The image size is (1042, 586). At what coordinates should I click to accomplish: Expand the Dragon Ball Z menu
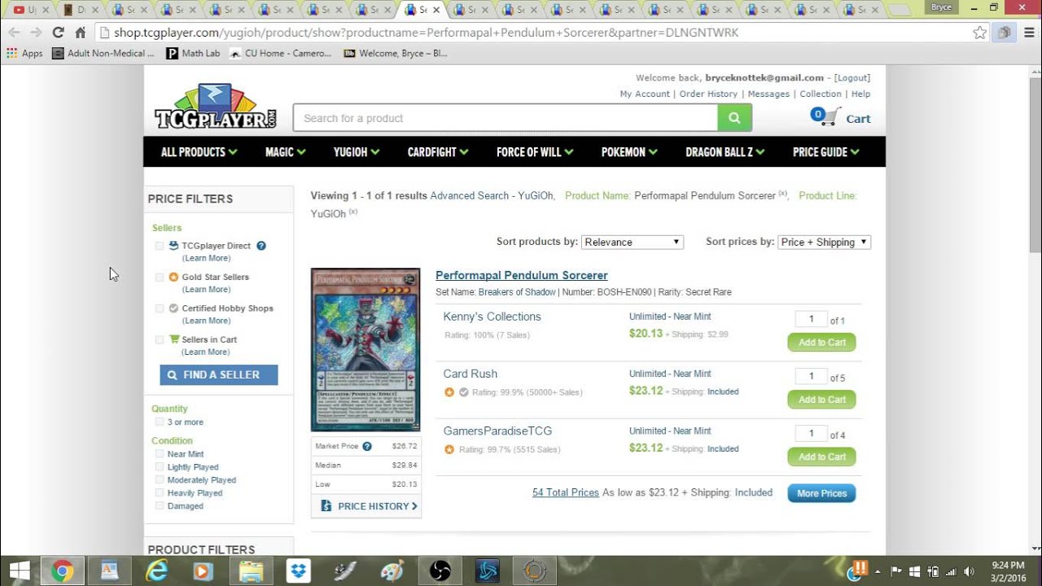point(725,152)
